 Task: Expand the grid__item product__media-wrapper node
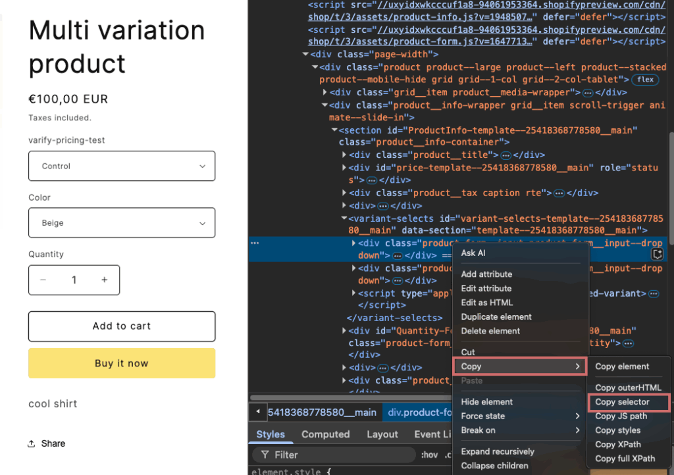pos(325,92)
